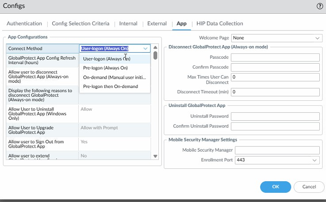Click the App Configurations scrollbar thumb
Viewport: 326px width, 202px height.
tap(155, 55)
